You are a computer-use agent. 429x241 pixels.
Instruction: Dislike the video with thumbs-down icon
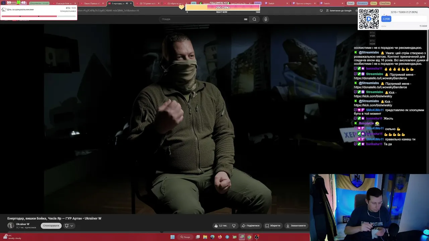pyautogui.click(x=234, y=226)
